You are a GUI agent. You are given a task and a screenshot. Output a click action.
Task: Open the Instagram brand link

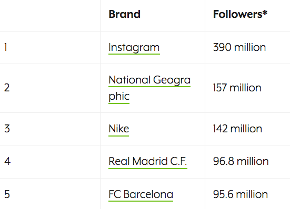[x=134, y=48]
